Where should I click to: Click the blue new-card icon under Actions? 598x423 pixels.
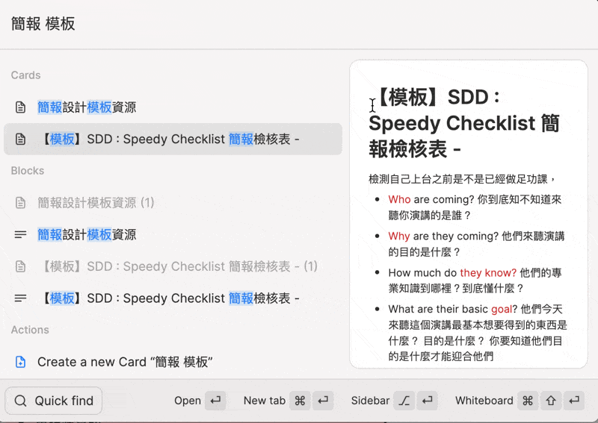point(21,363)
